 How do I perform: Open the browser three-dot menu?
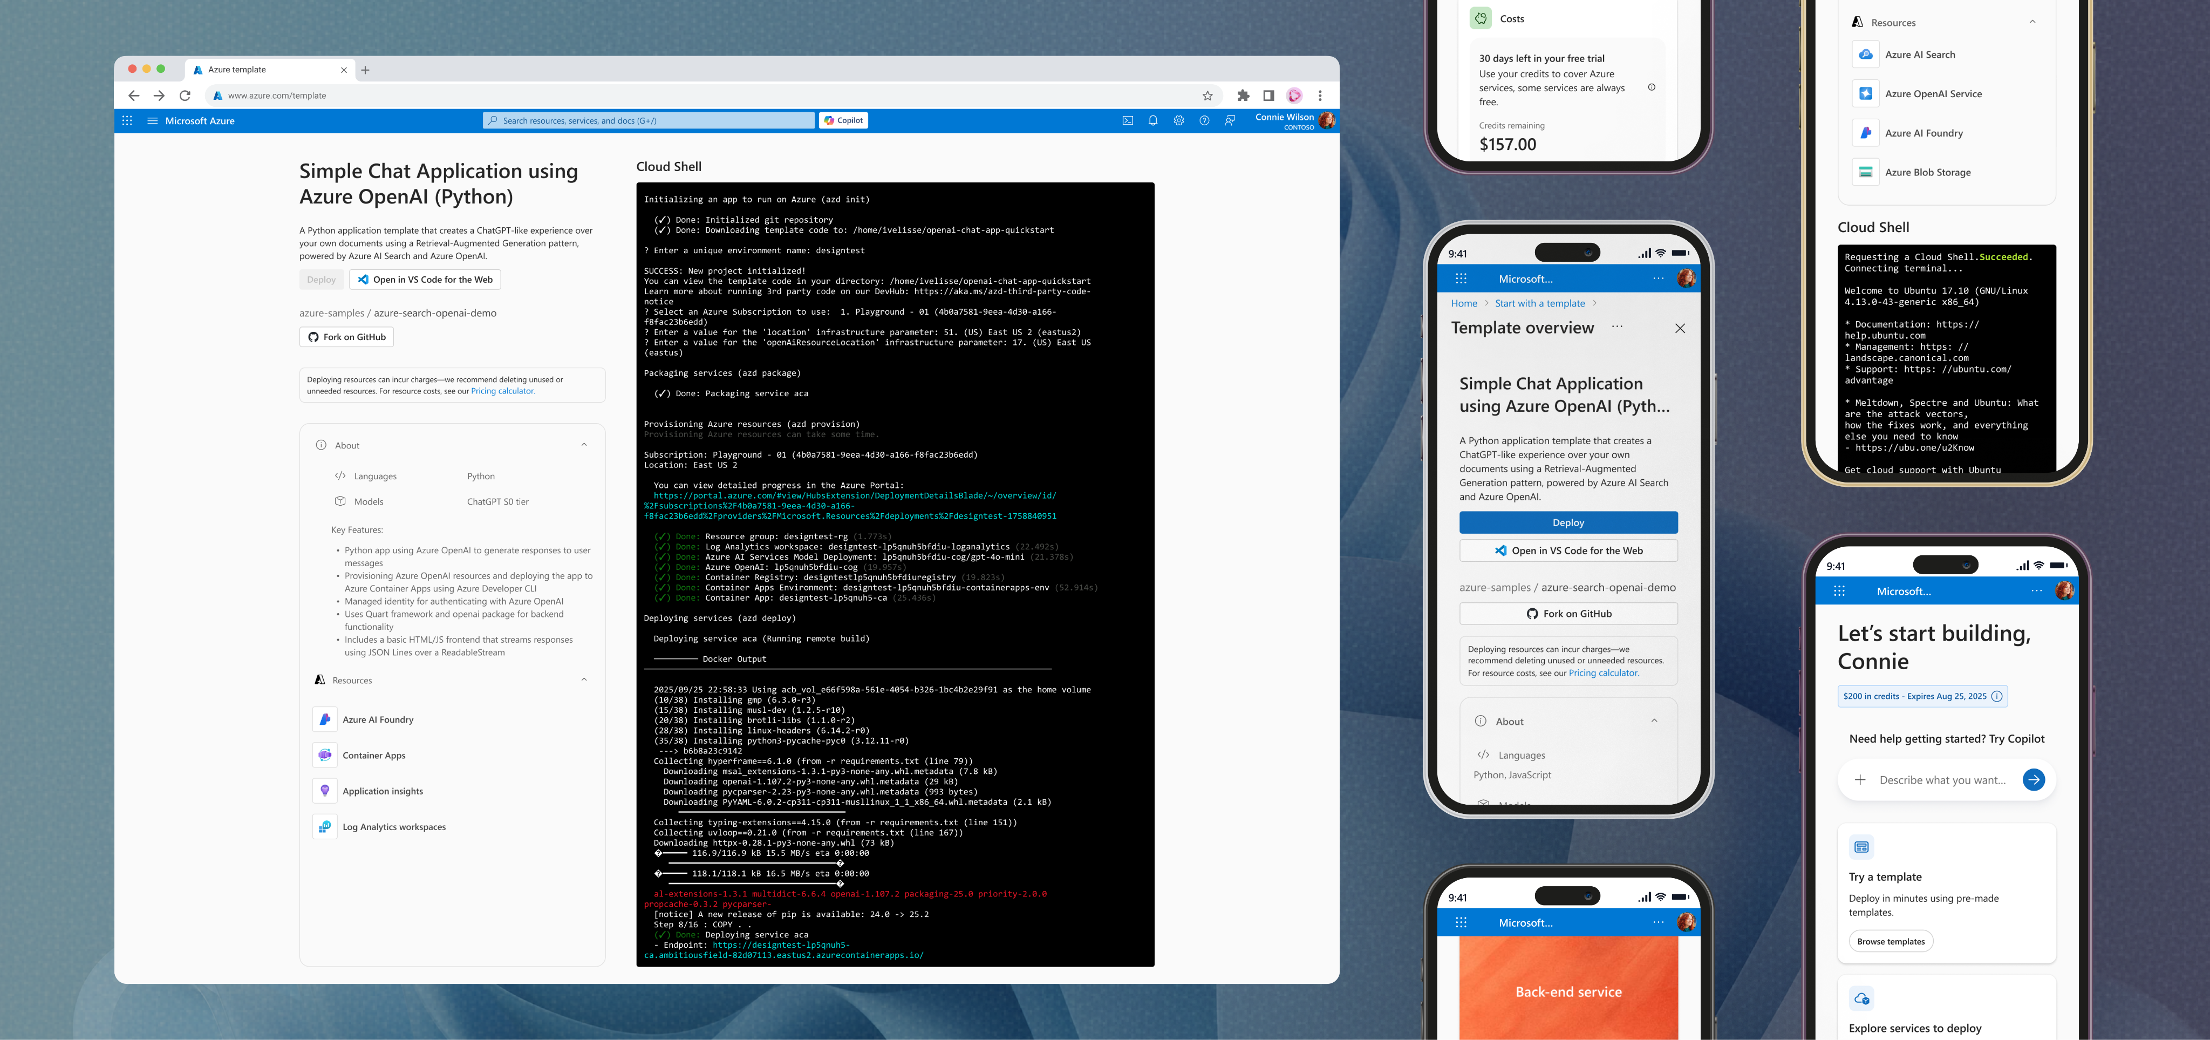point(1320,95)
